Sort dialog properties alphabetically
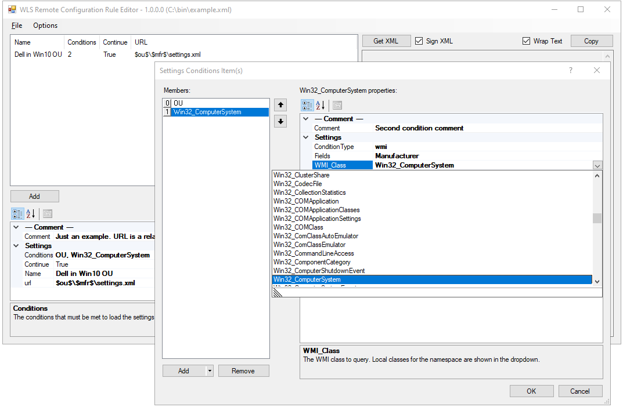 320,105
